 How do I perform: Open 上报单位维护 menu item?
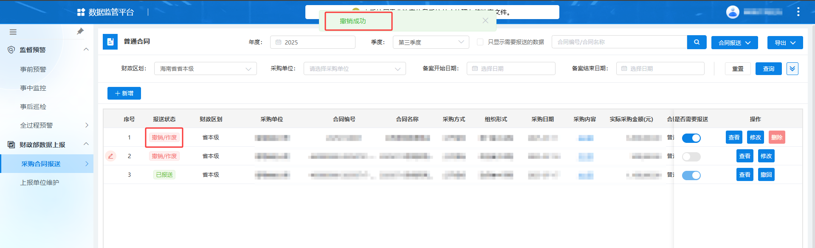[x=39, y=183]
